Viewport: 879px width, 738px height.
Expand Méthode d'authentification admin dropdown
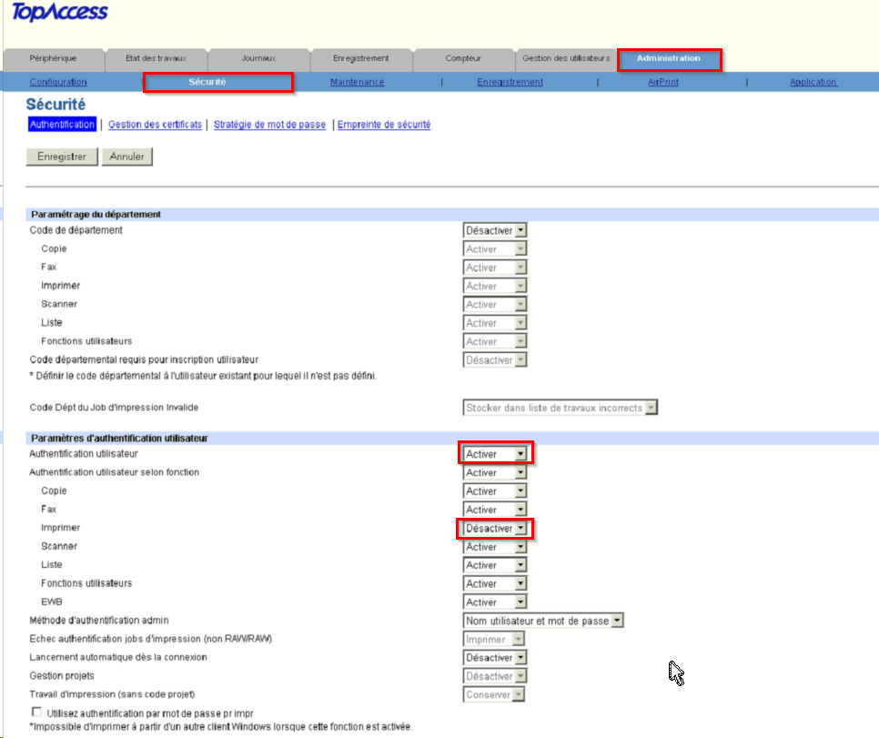[543, 621]
